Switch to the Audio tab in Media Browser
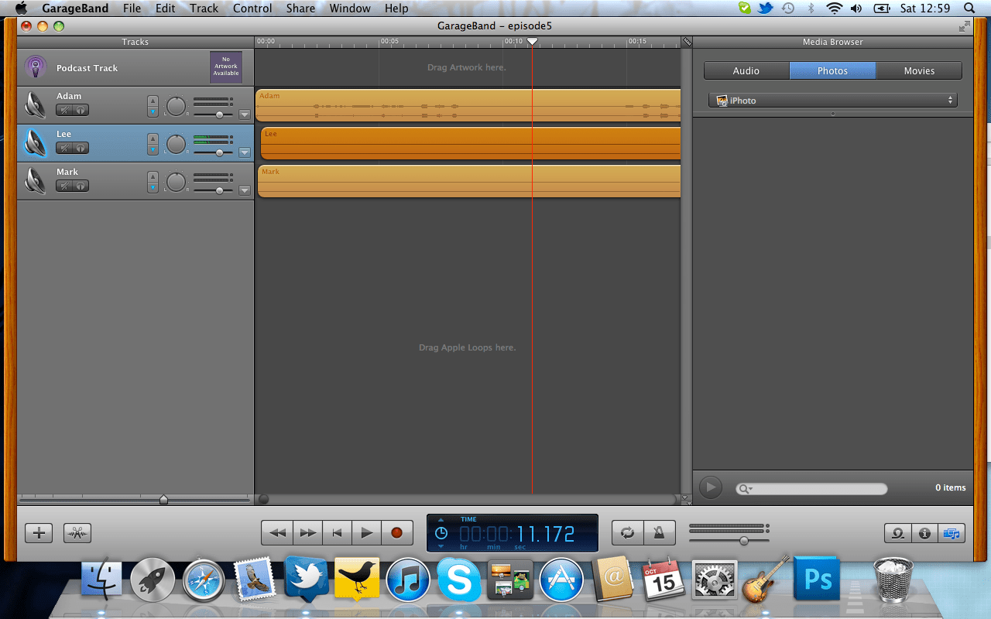The height and width of the screenshot is (619, 991). tap(746, 70)
